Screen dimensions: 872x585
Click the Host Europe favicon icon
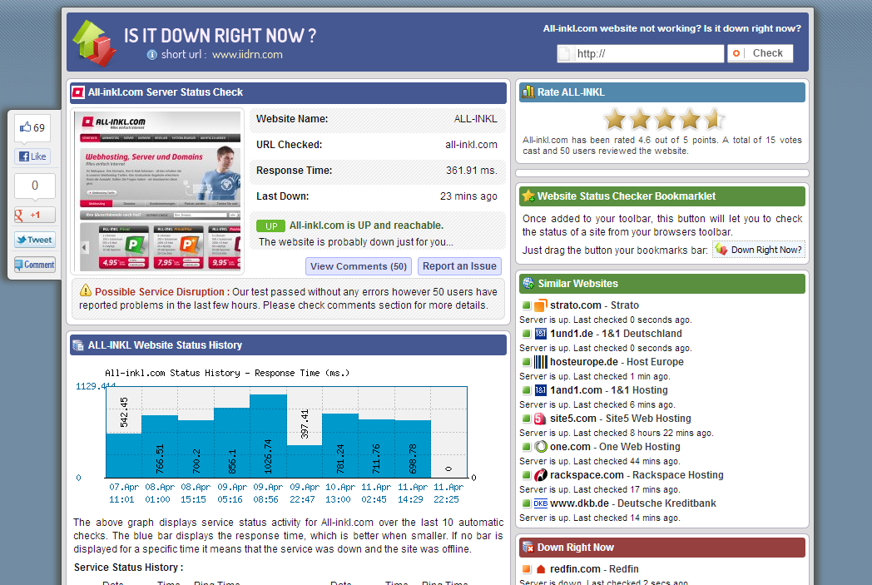point(540,362)
